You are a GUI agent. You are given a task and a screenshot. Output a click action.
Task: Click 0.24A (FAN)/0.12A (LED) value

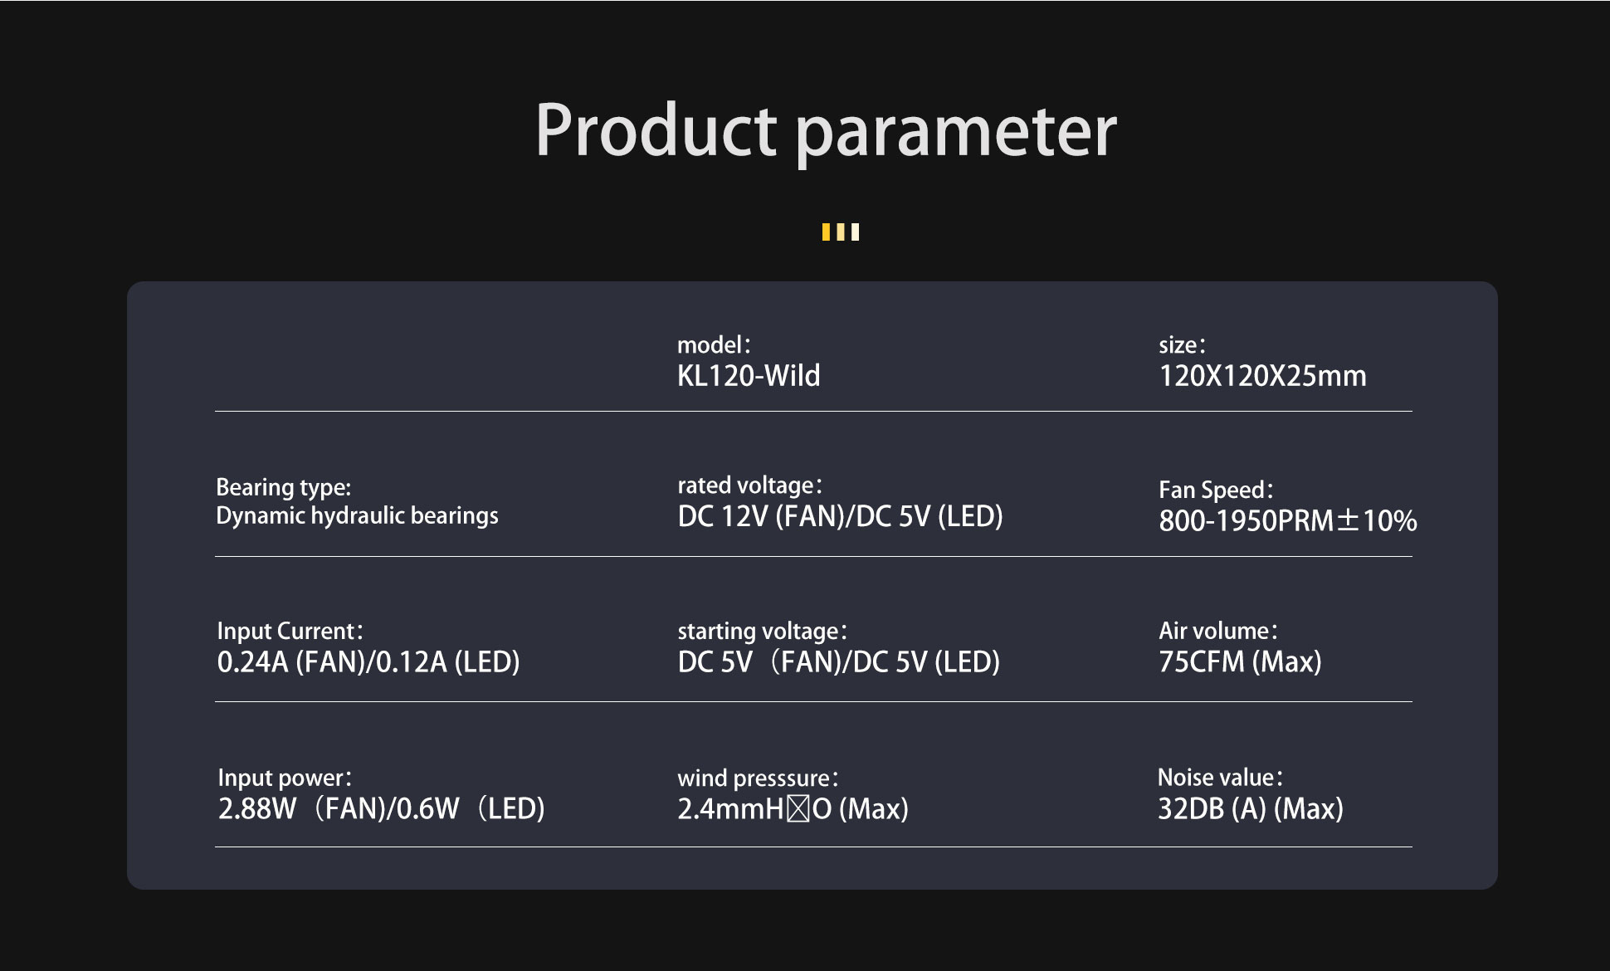coord(368,662)
